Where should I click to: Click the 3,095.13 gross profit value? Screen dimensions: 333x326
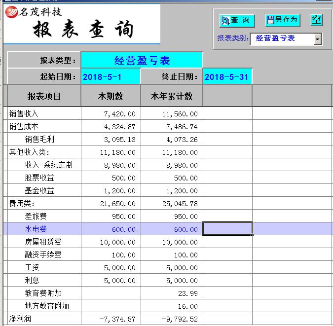(x=119, y=140)
